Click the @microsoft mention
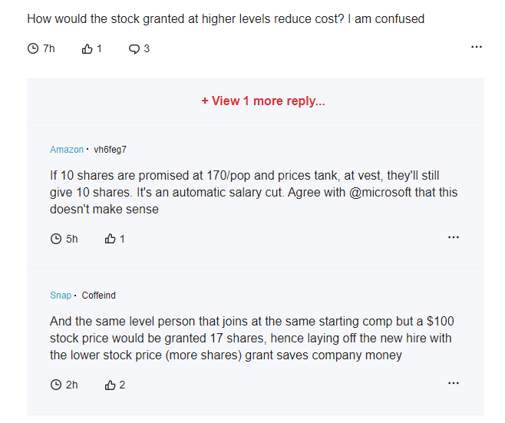505x423 pixels. pyautogui.click(x=380, y=193)
